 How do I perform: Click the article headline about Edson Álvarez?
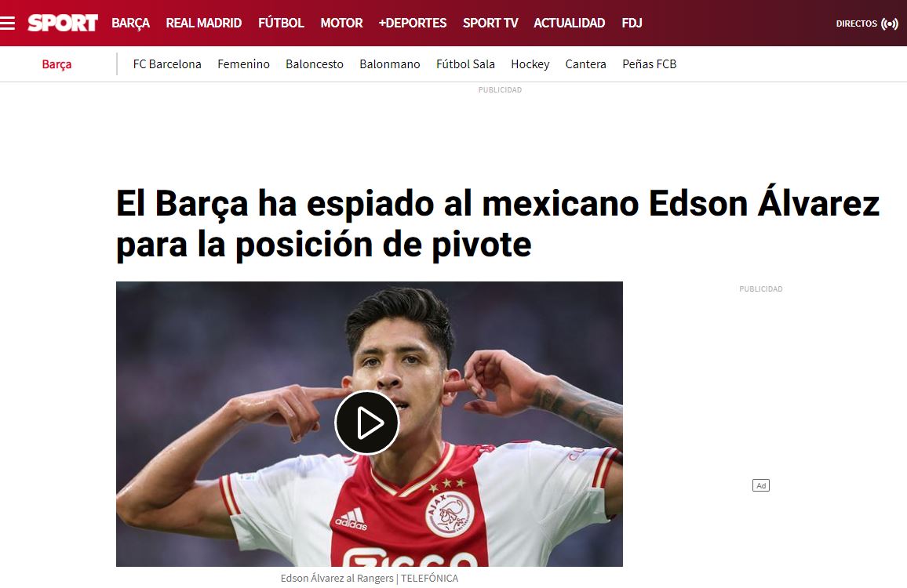click(x=497, y=223)
